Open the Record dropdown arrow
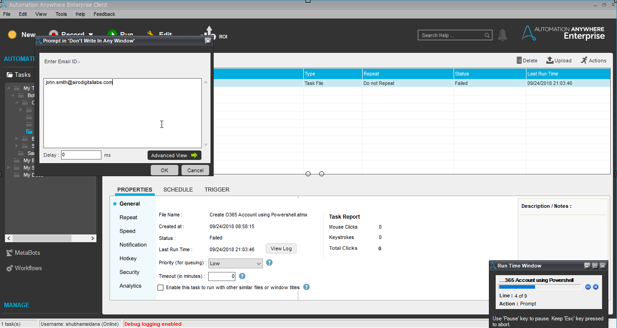 [91, 35]
